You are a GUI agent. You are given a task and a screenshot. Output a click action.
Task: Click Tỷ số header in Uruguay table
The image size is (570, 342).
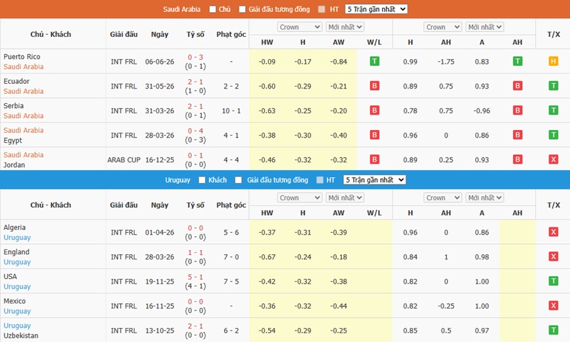pyautogui.click(x=196, y=205)
